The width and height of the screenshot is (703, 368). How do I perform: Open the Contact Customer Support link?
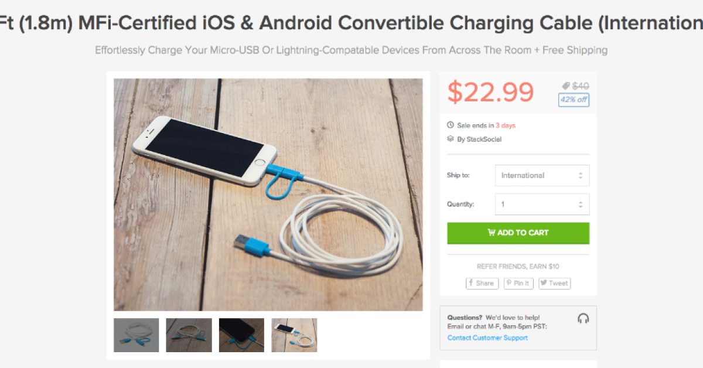[x=487, y=338]
